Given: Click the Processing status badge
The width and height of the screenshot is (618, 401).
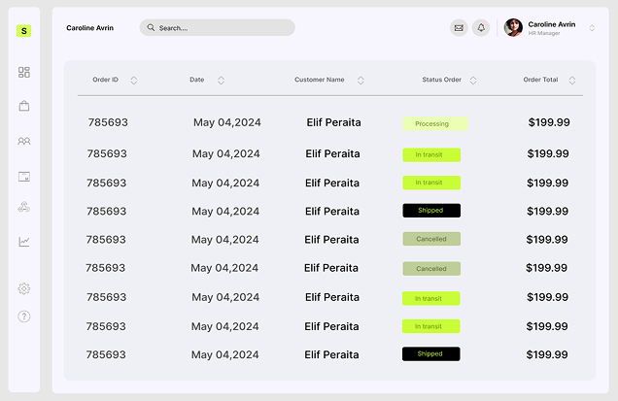Looking at the screenshot, I should tap(435, 124).
